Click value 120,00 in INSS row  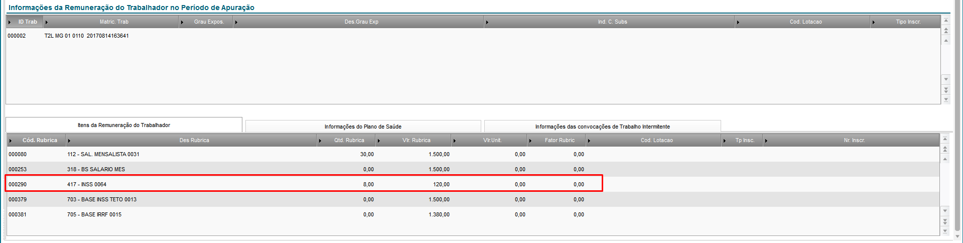441,184
